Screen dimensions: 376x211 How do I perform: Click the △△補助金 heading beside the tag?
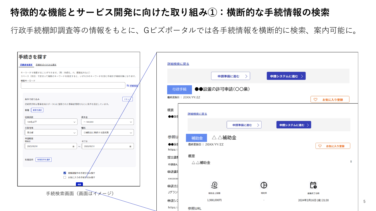tap(224, 138)
